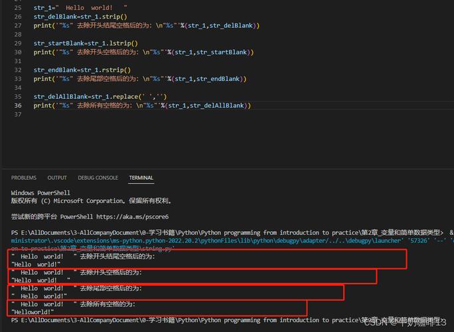Place cursor on str_1=" Hello world! " line

pos(80,8)
